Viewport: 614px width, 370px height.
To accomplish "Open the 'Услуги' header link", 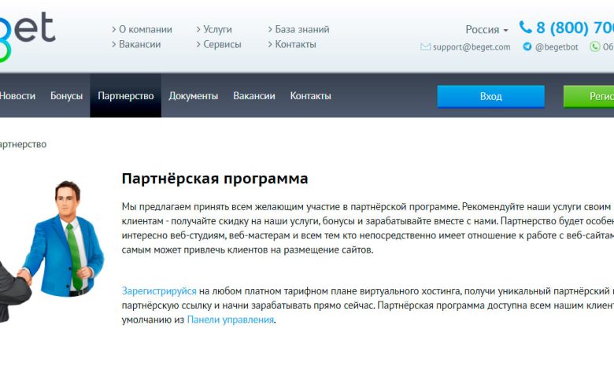I will pyautogui.click(x=217, y=29).
